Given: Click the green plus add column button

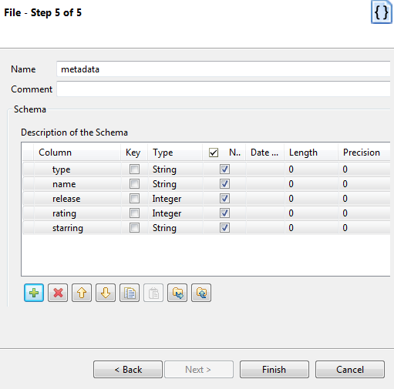Looking at the screenshot, I should (34, 293).
